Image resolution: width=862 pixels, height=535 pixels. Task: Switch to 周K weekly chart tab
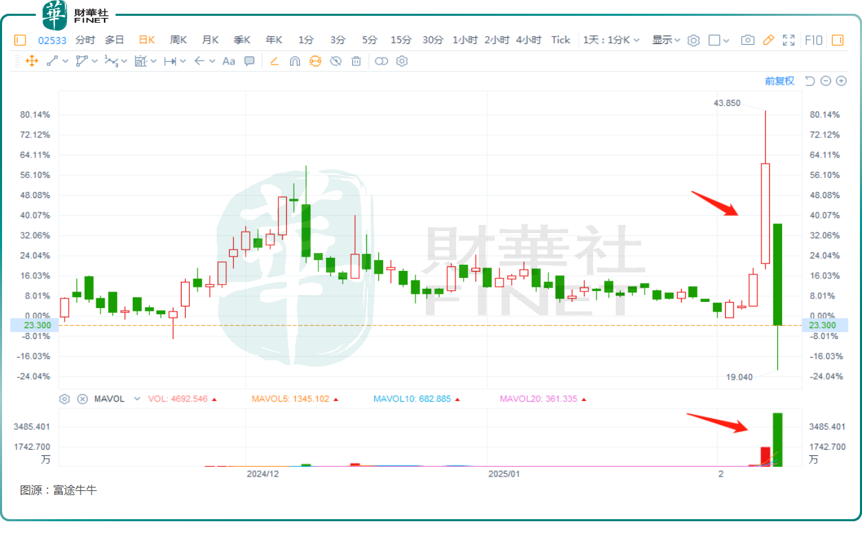(178, 40)
